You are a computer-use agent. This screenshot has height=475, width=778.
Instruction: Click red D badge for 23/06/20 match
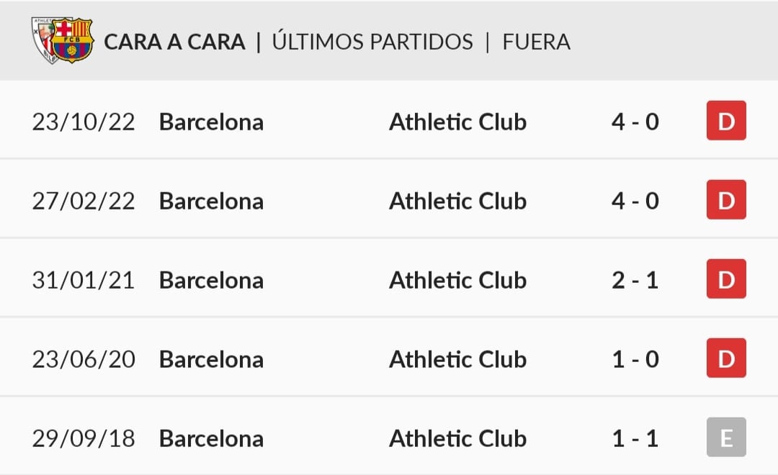[726, 358]
